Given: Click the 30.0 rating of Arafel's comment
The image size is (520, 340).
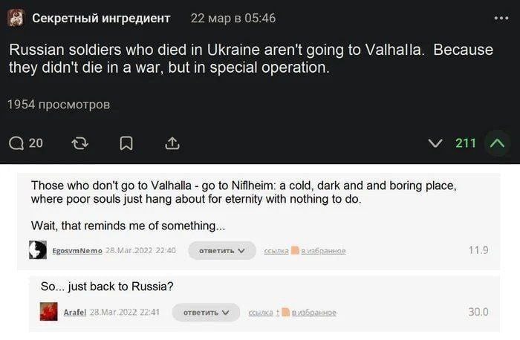Looking at the screenshot, I should click(478, 312).
